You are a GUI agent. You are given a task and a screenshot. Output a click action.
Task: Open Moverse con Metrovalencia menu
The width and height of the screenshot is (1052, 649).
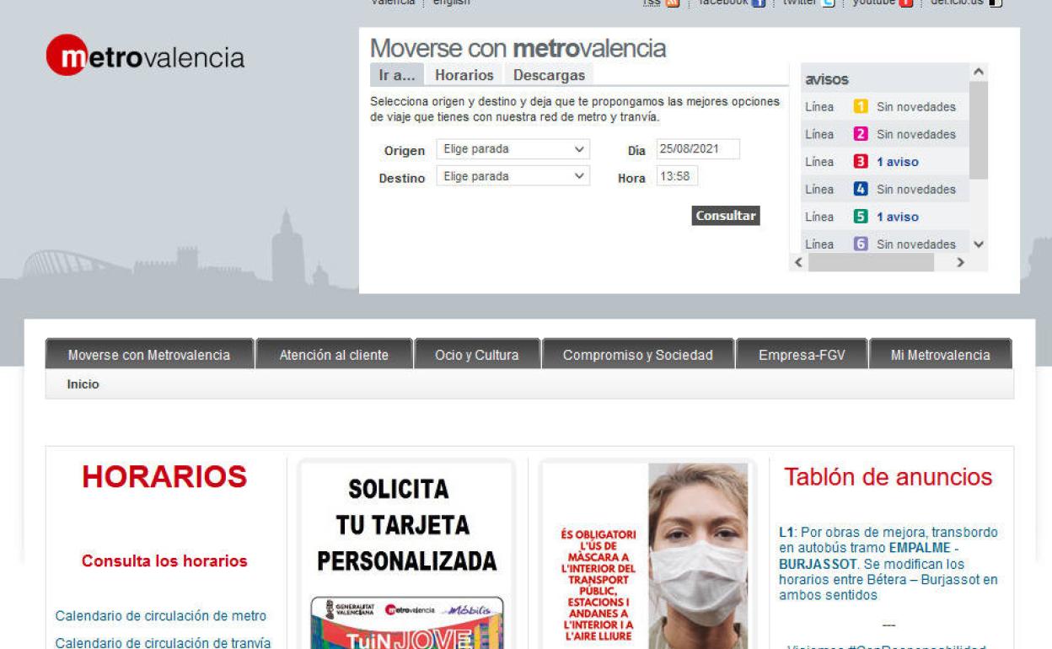point(149,355)
